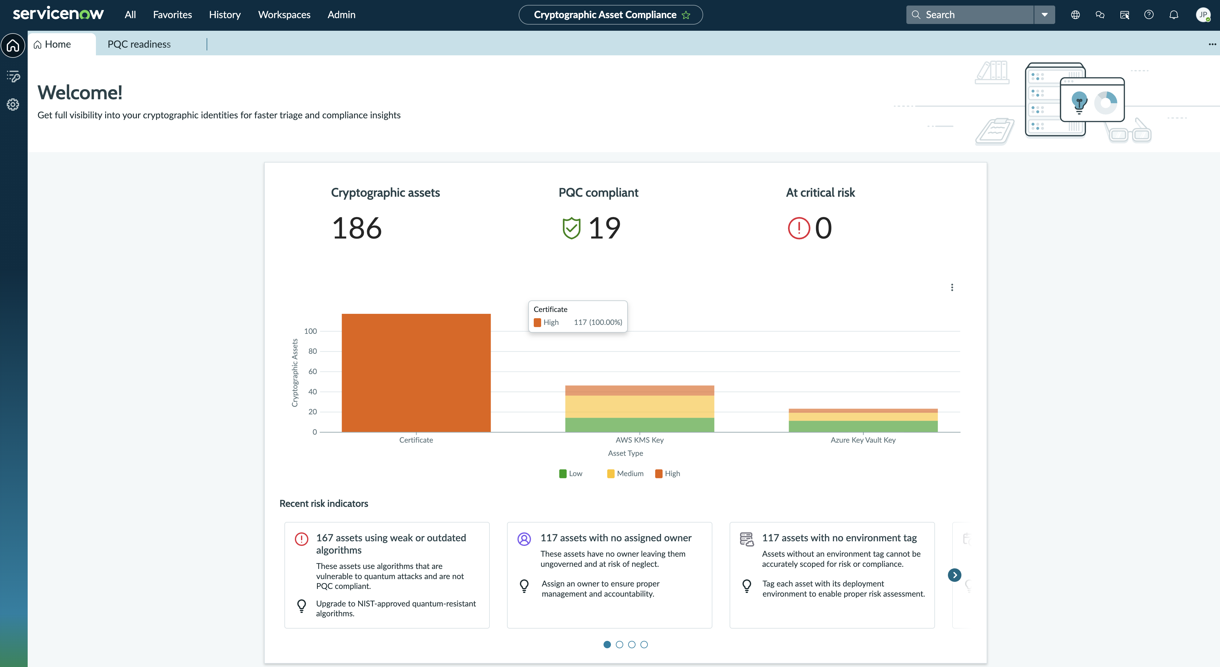Screen dimensions: 1220x667
Task: Switch to the PQC readiness tab
Action: (x=139, y=44)
